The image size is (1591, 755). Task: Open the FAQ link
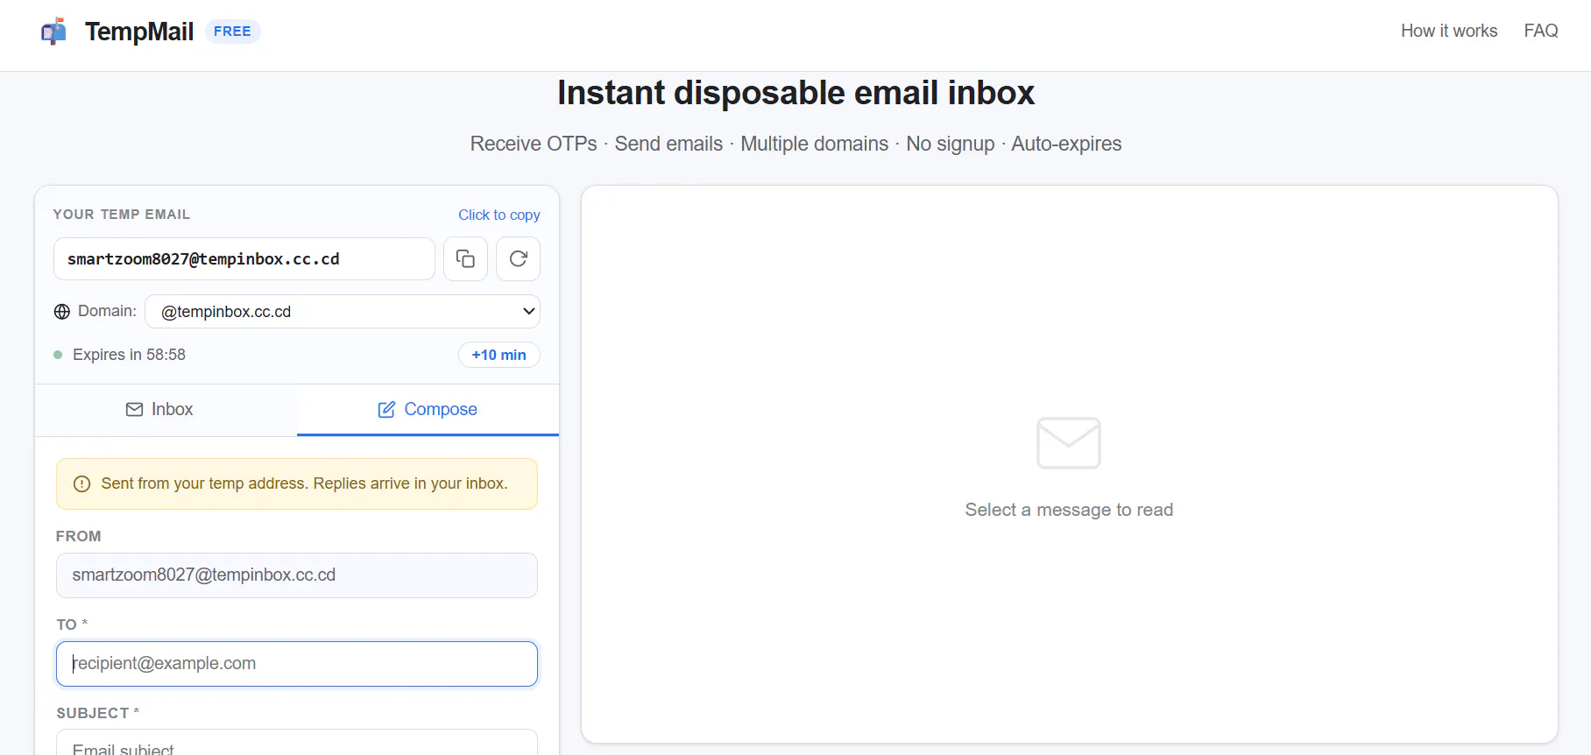click(x=1541, y=31)
